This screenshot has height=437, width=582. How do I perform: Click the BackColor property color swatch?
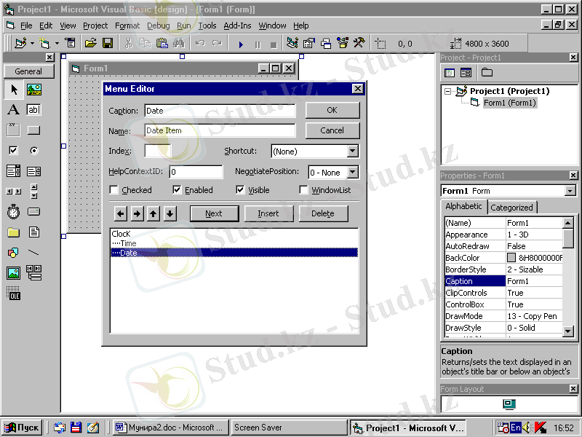511,258
